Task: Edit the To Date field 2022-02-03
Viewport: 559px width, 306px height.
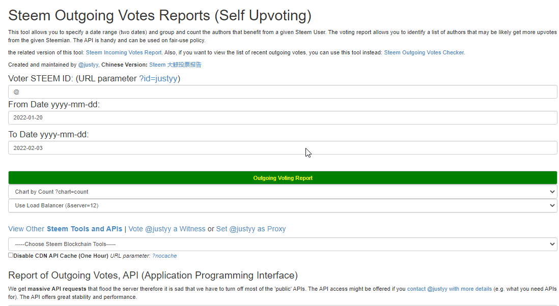Action: pos(283,148)
